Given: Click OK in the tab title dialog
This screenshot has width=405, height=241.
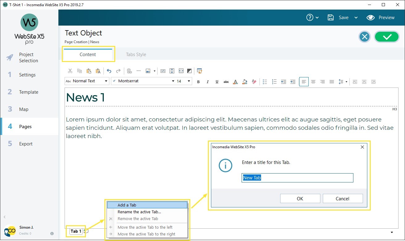Looking at the screenshot, I should click(x=300, y=198).
